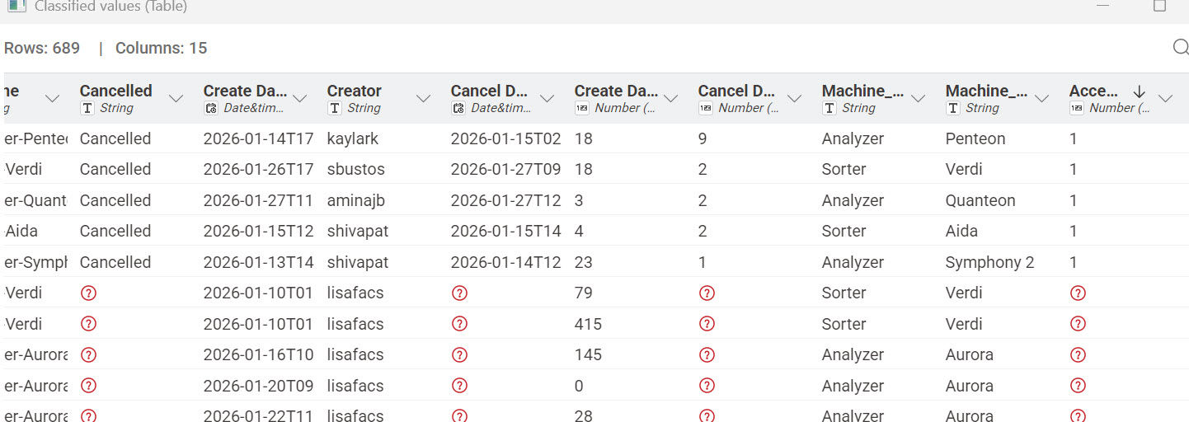
Task: Expand the Cancelled column dropdown chevron
Action: (176, 99)
